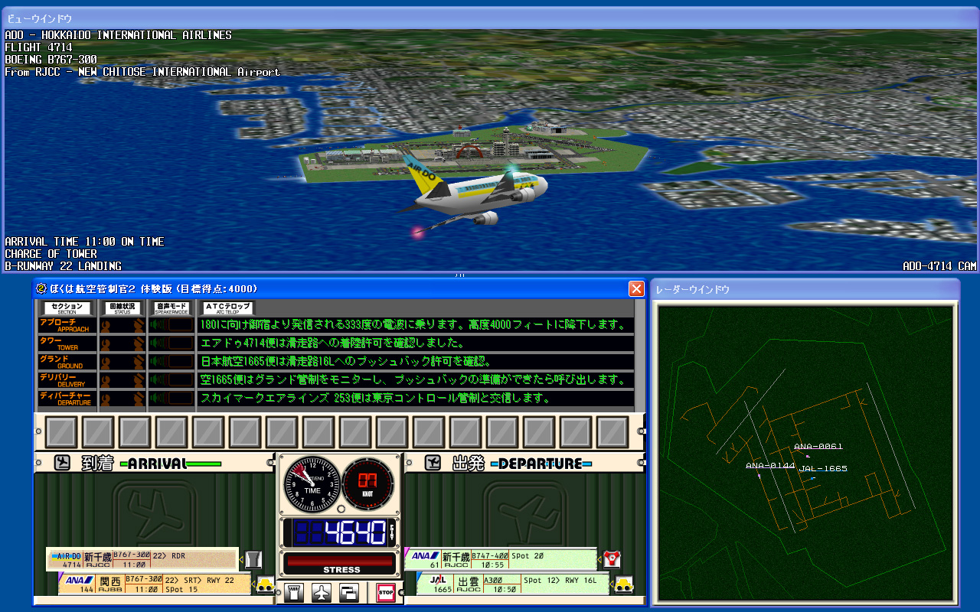Click the Ground telop message about runway 16L
980x612 pixels.
tap(415, 361)
